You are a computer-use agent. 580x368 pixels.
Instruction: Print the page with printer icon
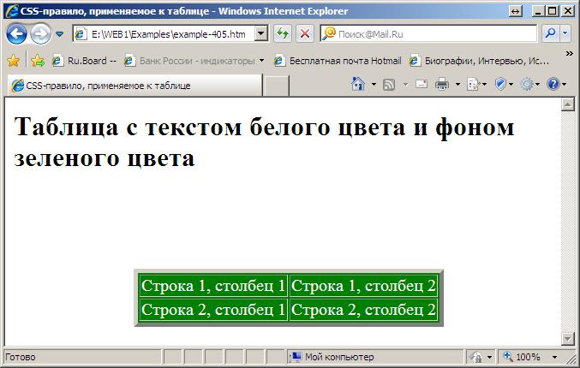pyautogui.click(x=442, y=84)
